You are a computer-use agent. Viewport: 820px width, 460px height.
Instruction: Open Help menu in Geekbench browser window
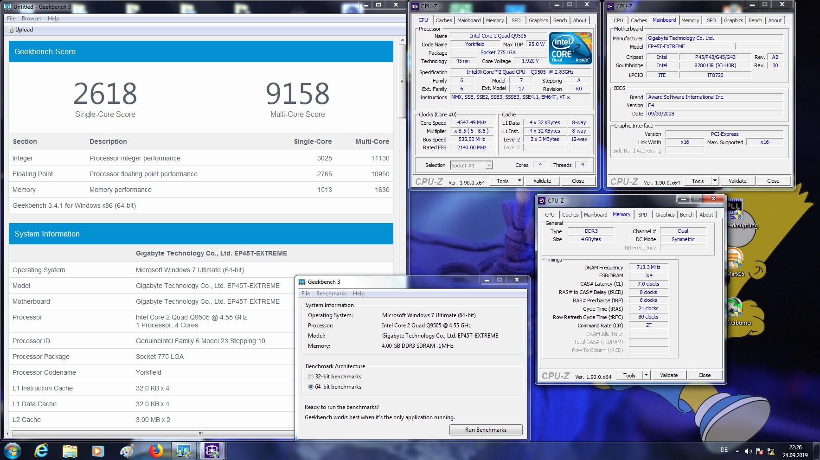(54, 19)
